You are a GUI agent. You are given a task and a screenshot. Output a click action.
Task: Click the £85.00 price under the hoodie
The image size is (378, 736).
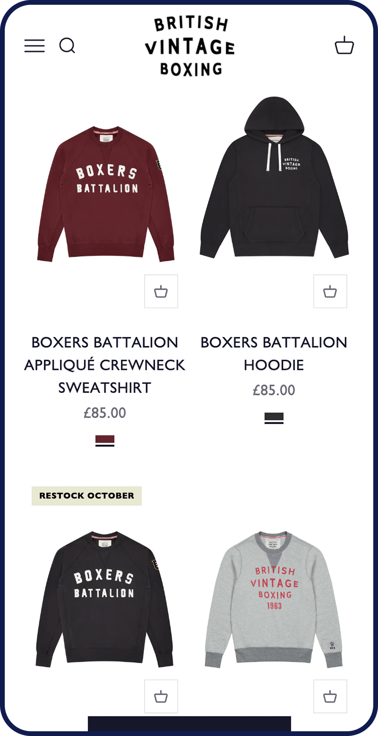click(274, 390)
